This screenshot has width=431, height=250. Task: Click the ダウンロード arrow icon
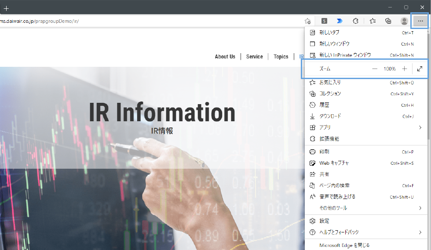click(312, 116)
